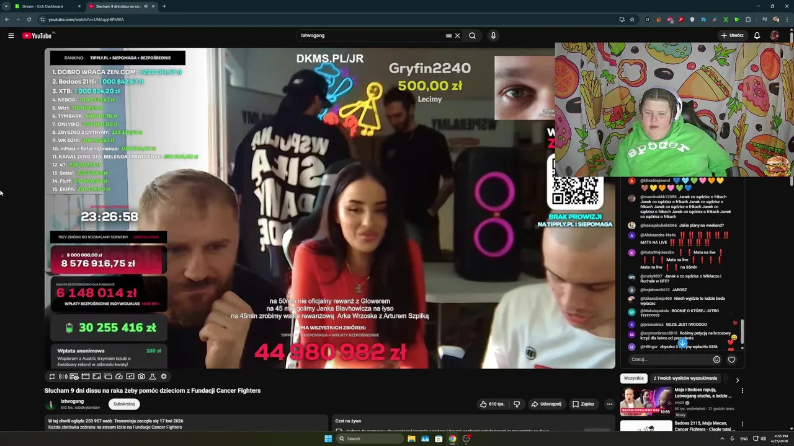Open the YouTube hamburger guide menu
The height and width of the screenshot is (446, 794).
pos(11,35)
